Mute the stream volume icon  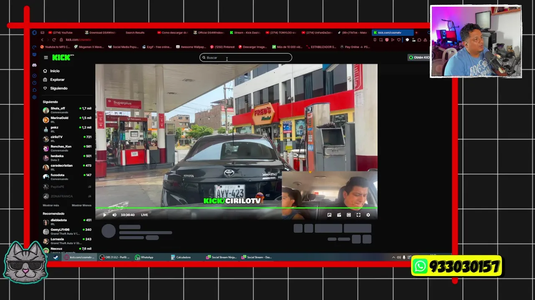[115, 215]
